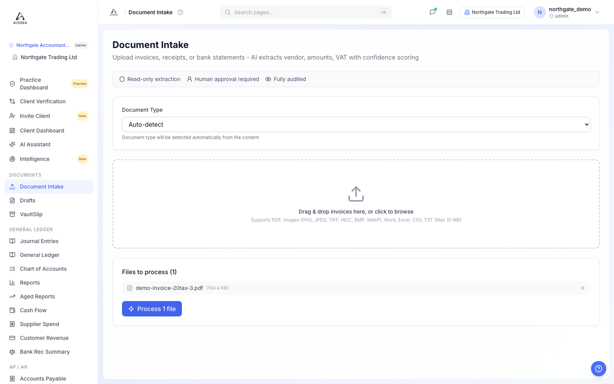Viewport: 614px width, 384px height.
Task: Click the Reports bar chart icon
Action: 12,283
